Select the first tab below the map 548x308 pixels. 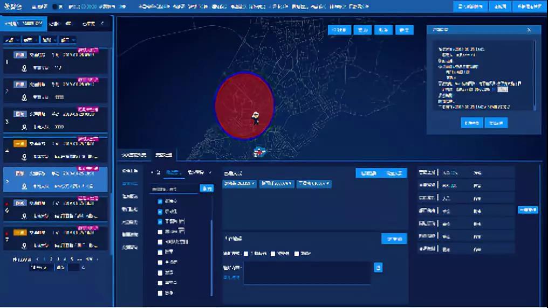click(134, 155)
